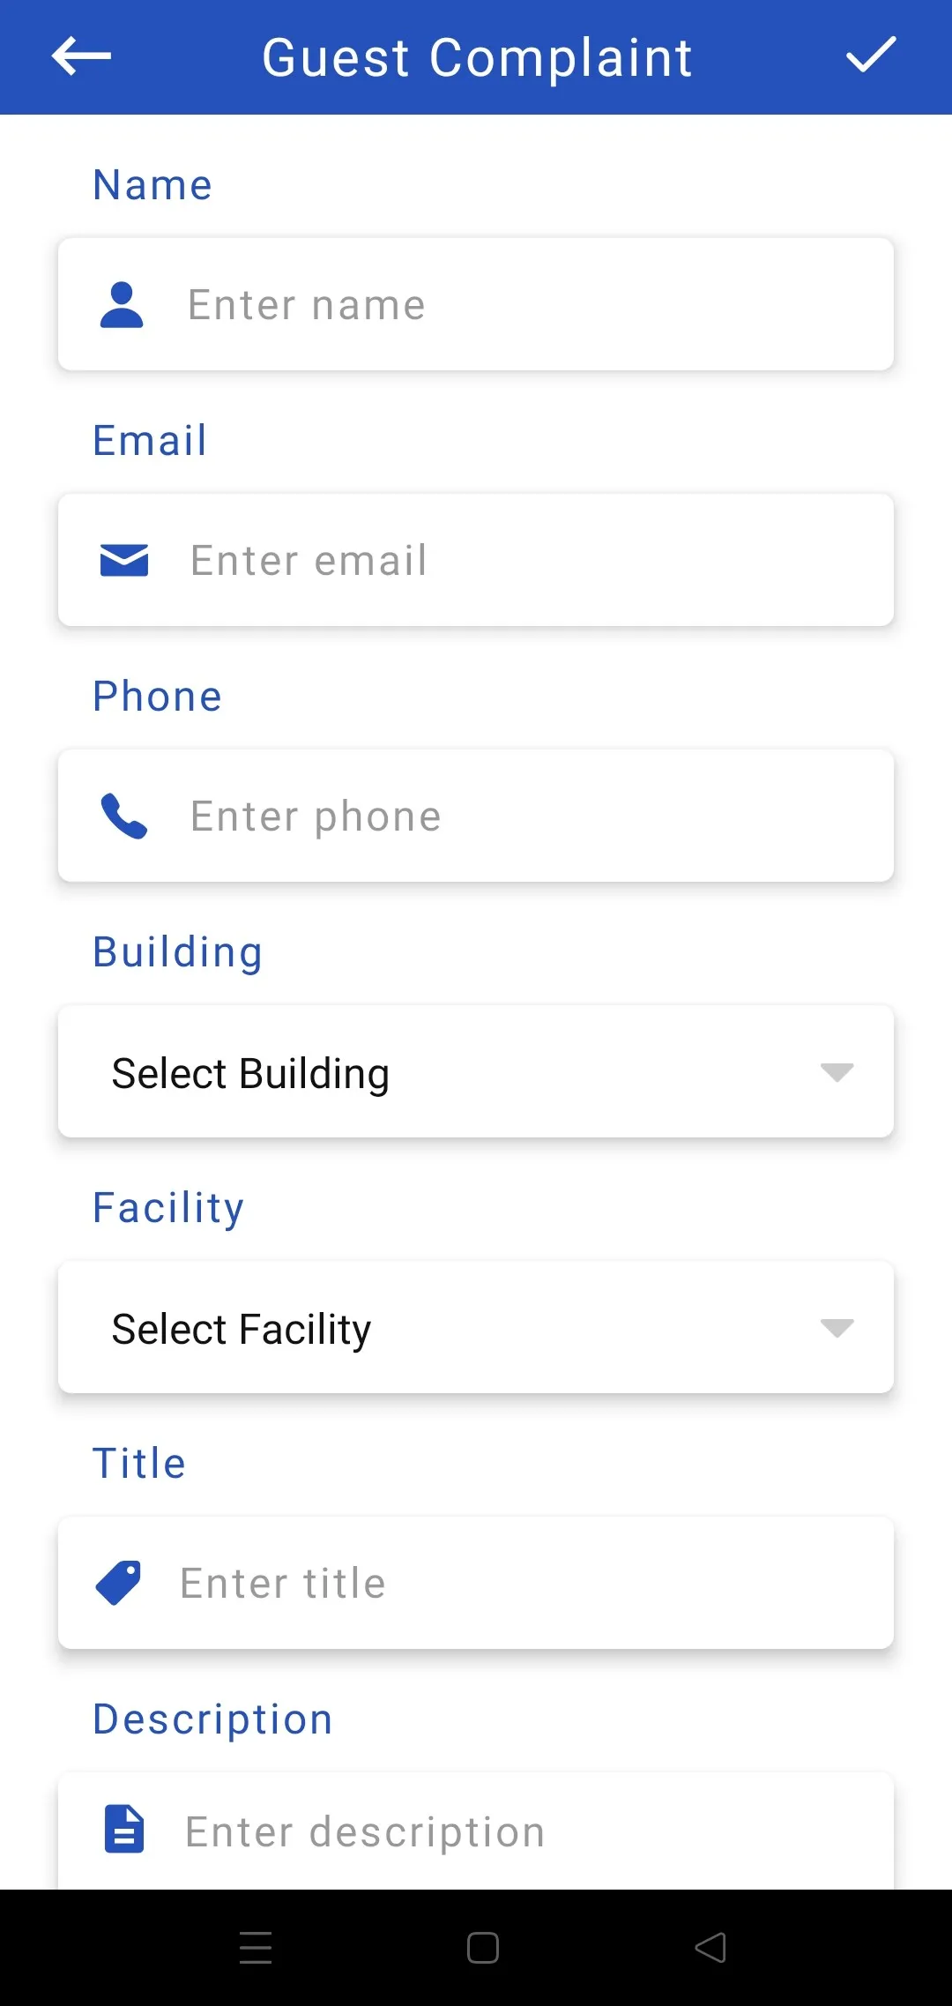Viewport: 952px width, 2006px height.
Task: Focus the Enter phone text field
Action: pos(476,816)
